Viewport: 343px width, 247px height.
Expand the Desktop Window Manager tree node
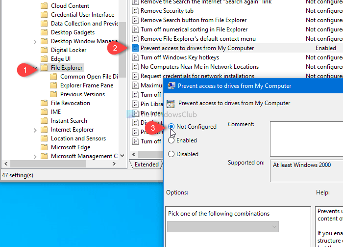[x=35, y=41]
